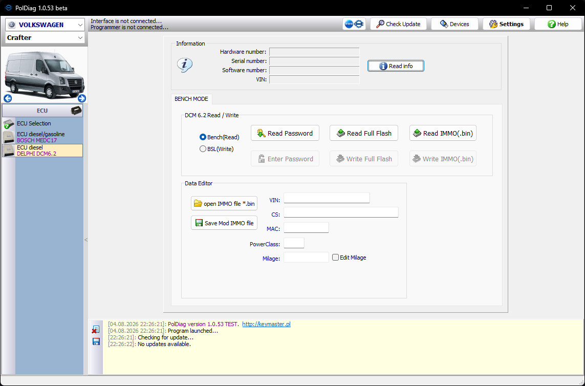Screen dimensions: 585x386
Task: Save the log with the floppy disk icon
Action: tap(96, 341)
